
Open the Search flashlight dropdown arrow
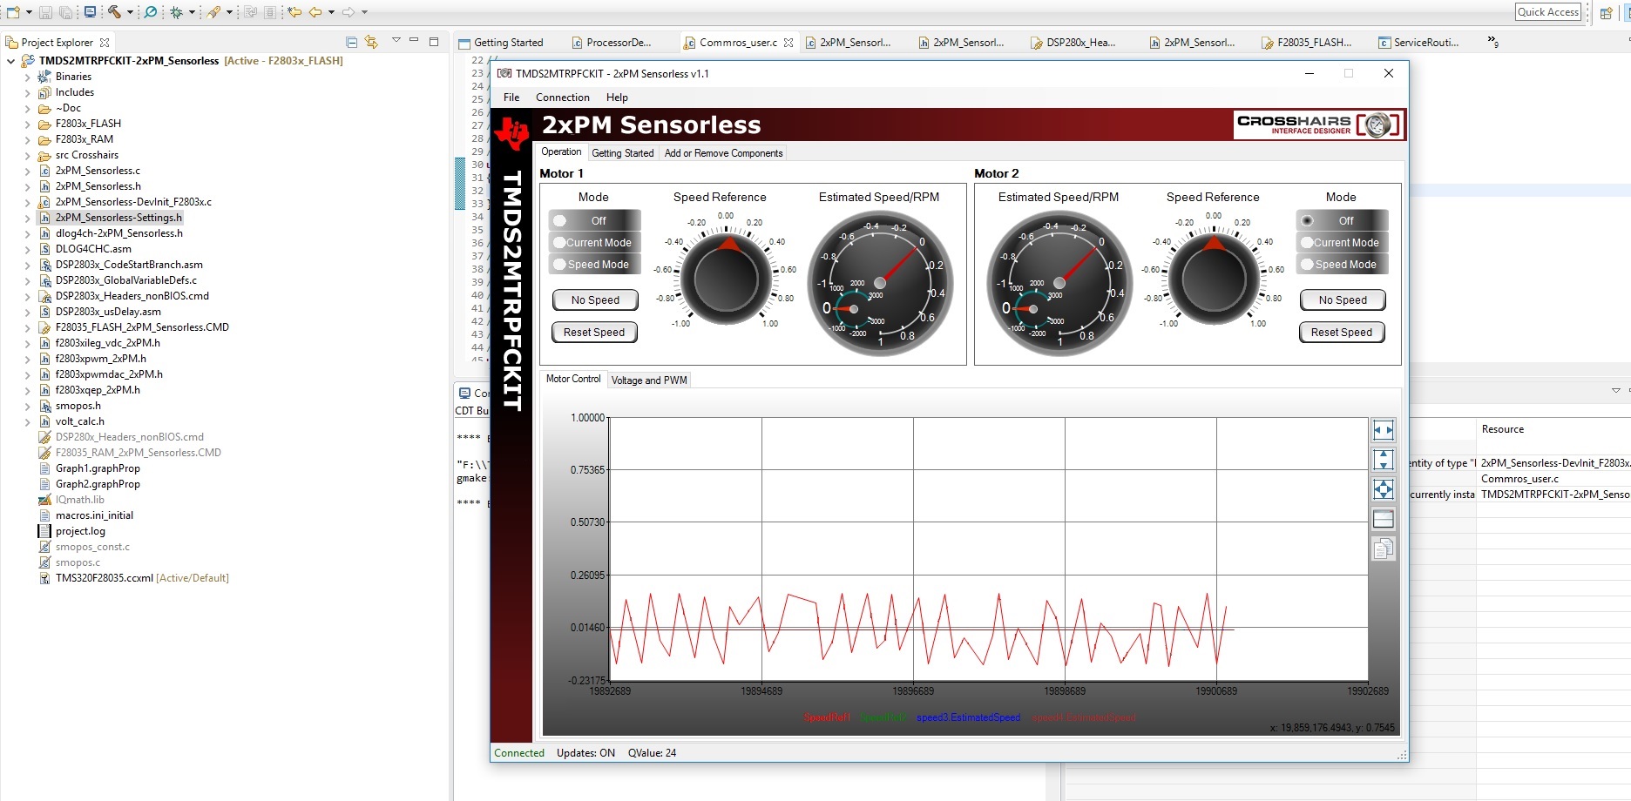point(229,12)
